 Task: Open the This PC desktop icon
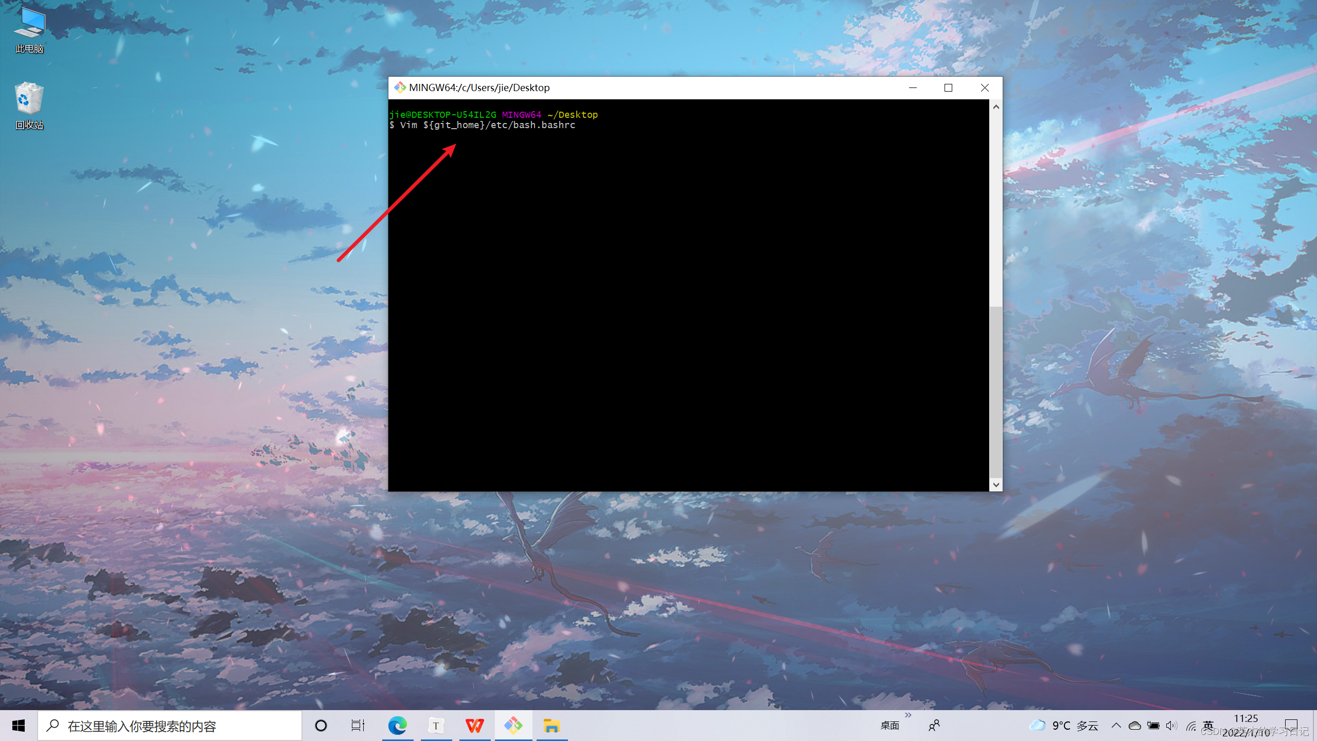(29, 30)
